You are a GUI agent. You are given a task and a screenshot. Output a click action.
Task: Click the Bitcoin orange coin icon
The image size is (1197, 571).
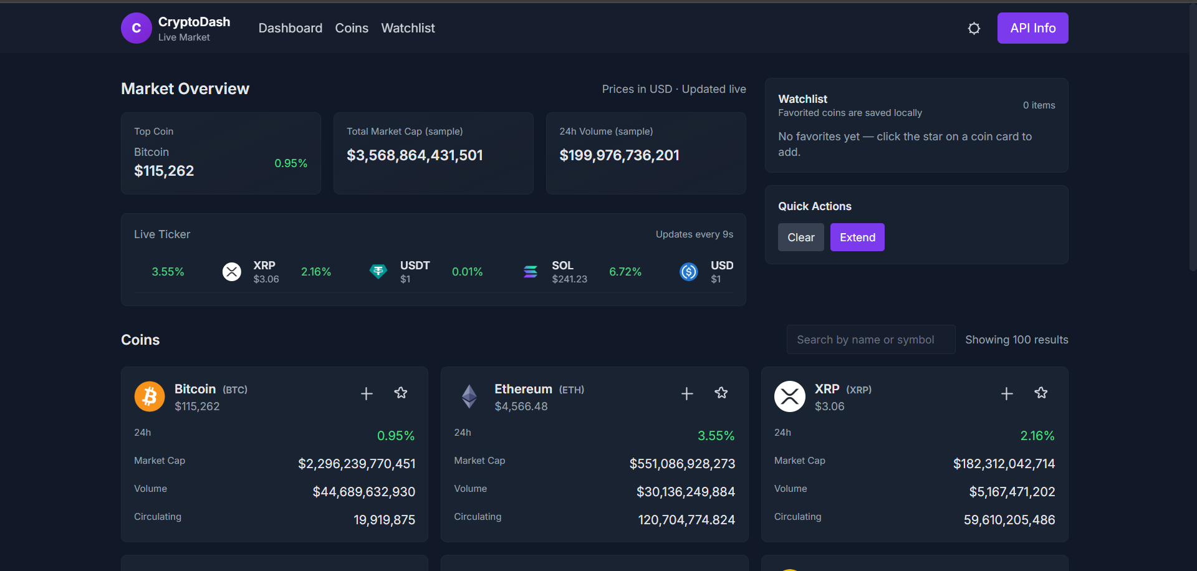(x=150, y=396)
